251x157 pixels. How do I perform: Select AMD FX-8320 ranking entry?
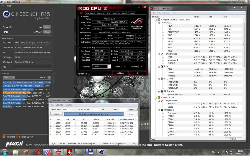pyautogui.click(x=26, y=93)
